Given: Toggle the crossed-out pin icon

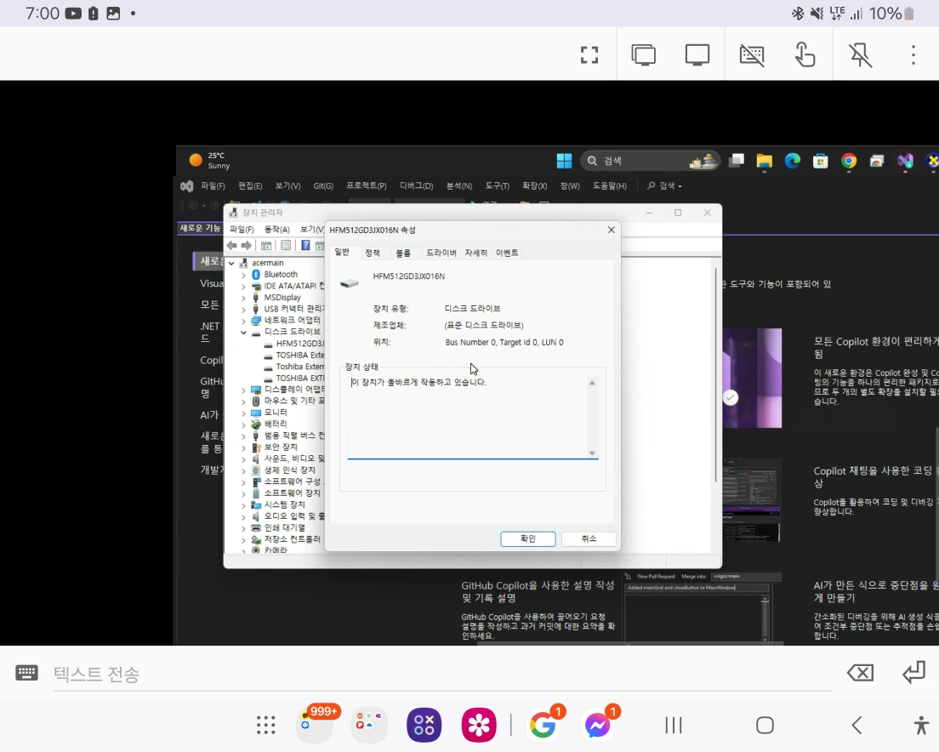Looking at the screenshot, I should pyautogui.click(x=860, y=55).
